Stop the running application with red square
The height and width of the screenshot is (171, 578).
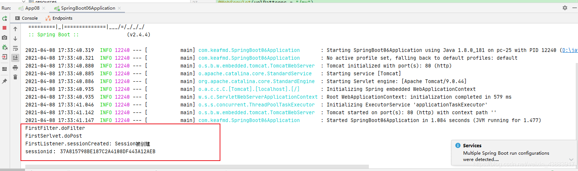(4, 28)
